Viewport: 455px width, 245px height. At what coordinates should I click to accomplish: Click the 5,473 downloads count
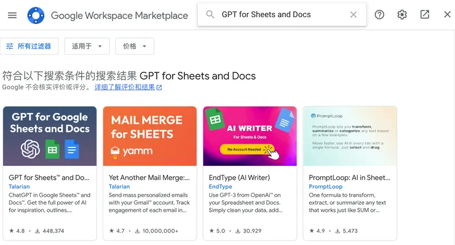point(346,231)
